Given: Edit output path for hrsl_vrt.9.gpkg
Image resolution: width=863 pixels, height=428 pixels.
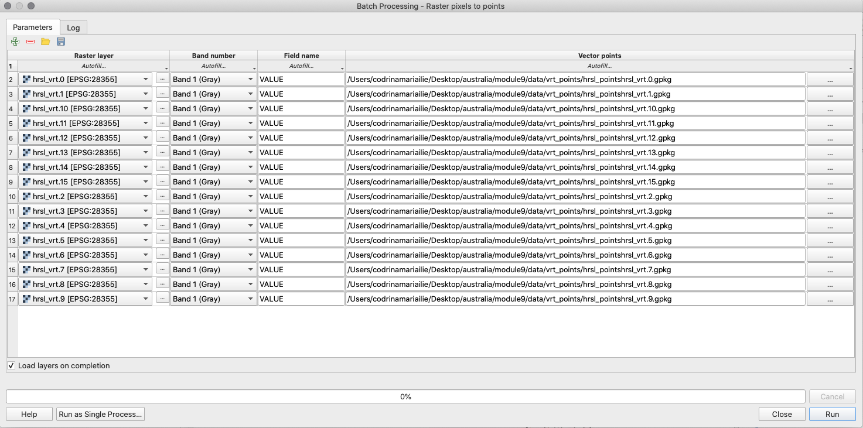Looking at the screenshot, I should (x=575, y=299).
